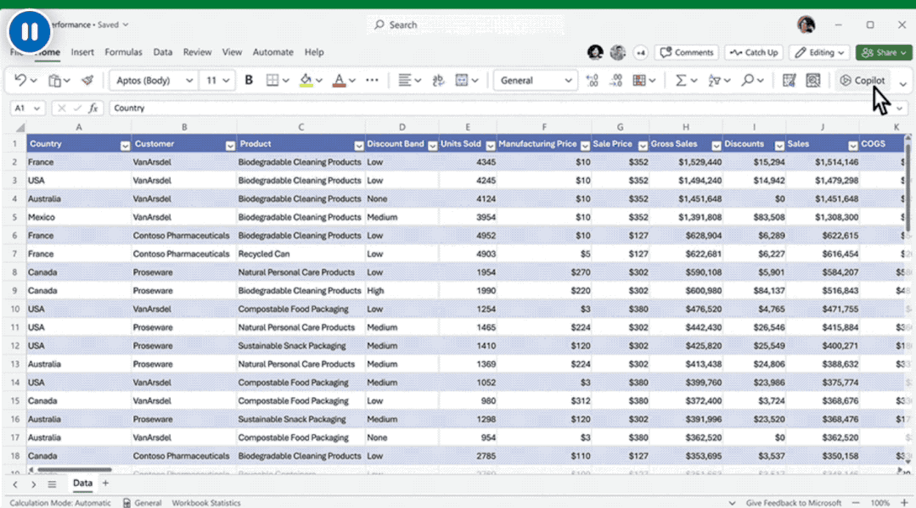Screen dimensions: 916x508
Task: Open the Country column filter dropdown
Action: 125,145
